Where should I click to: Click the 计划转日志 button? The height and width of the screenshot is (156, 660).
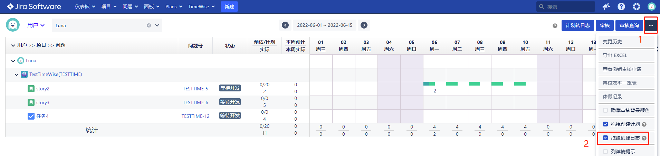(x=577, y=25)
